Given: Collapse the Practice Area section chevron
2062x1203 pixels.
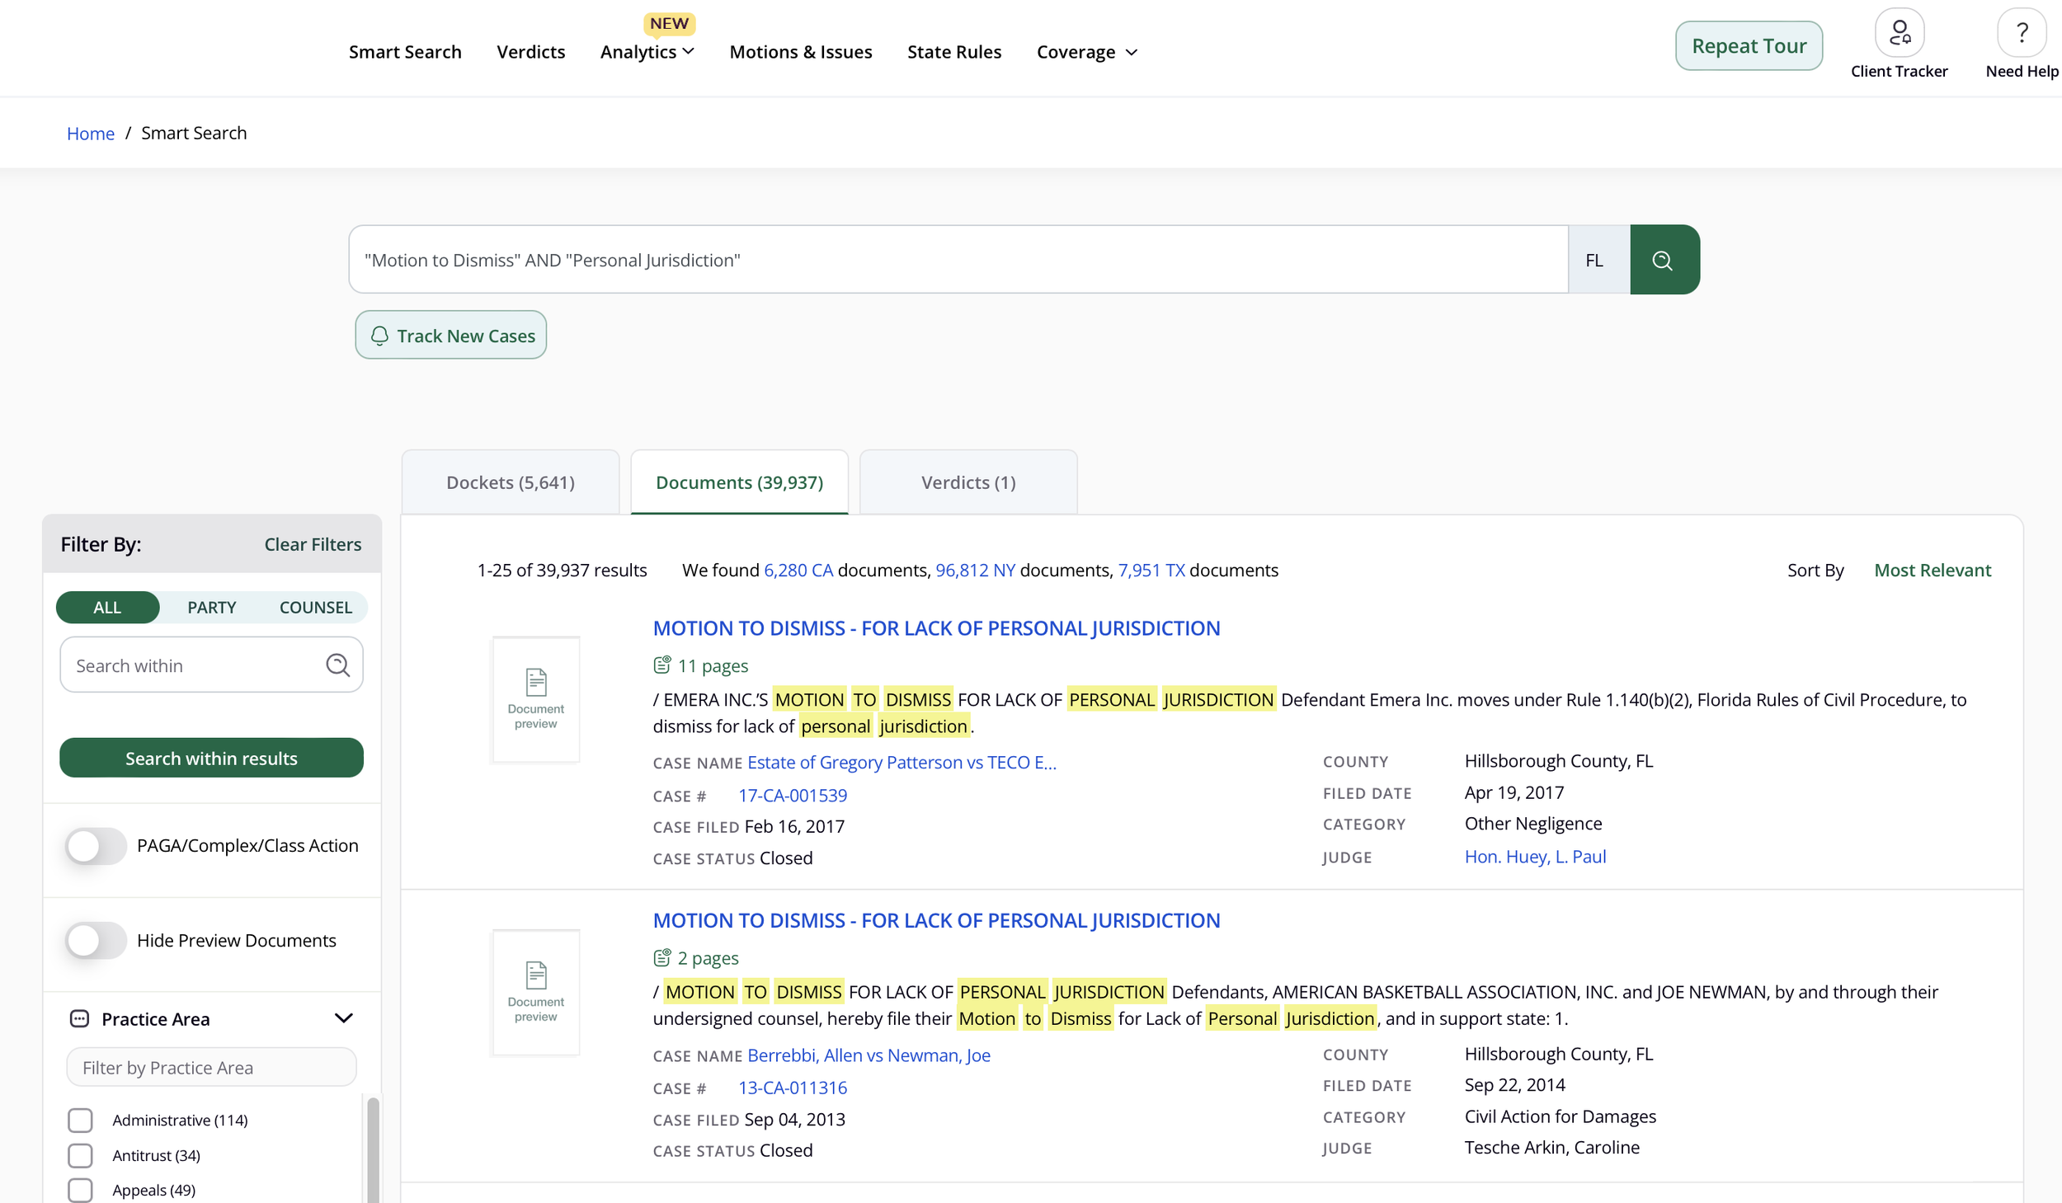Looking at the screenshot, I should 344,1018.
